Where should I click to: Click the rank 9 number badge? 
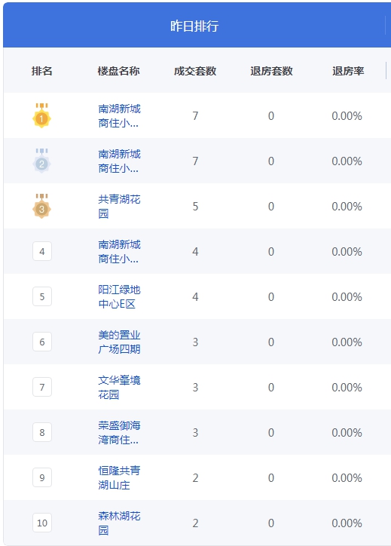point(42,477)
